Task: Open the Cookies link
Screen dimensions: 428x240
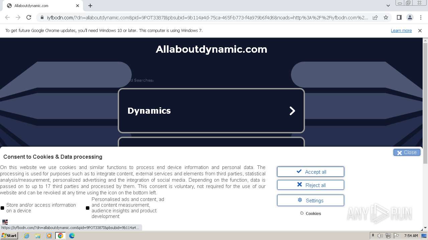Action: (x=311, y=213)
